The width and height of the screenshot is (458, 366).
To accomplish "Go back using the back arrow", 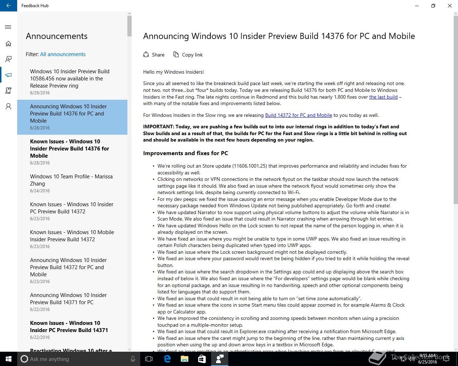I will coord(9,6).
